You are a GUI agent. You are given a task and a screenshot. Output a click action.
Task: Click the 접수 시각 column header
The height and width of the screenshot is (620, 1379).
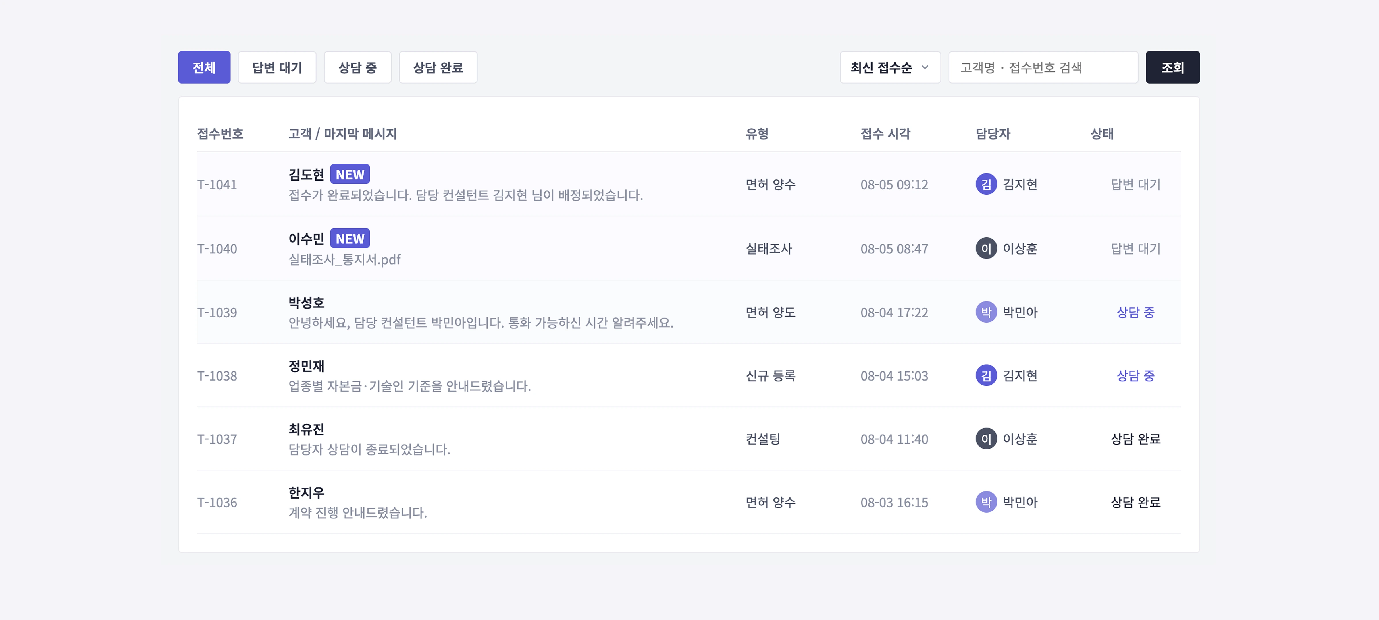885,134
